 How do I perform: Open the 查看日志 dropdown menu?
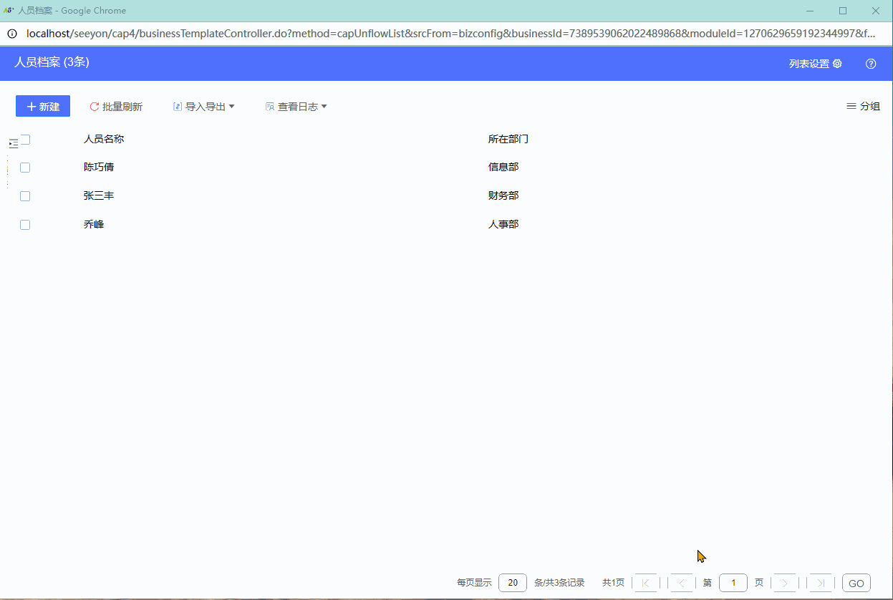(x=296, y=107)
